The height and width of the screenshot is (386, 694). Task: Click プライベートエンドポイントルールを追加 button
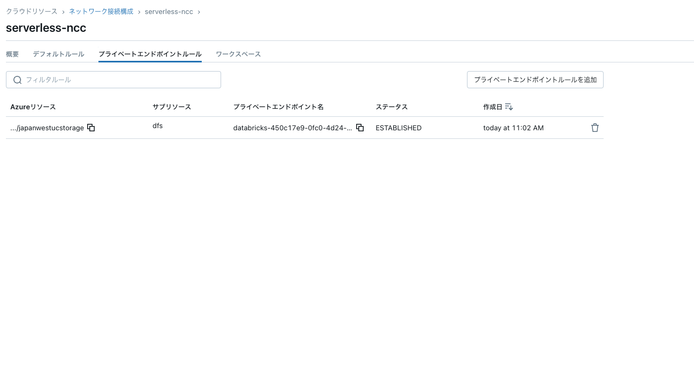tap(535, 79)
